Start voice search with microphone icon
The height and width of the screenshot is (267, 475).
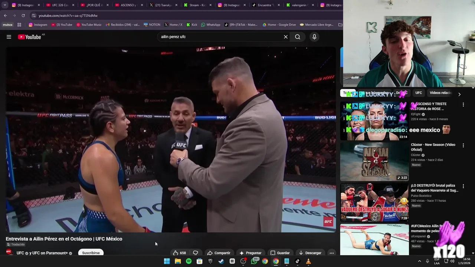[x=314, y=37]
